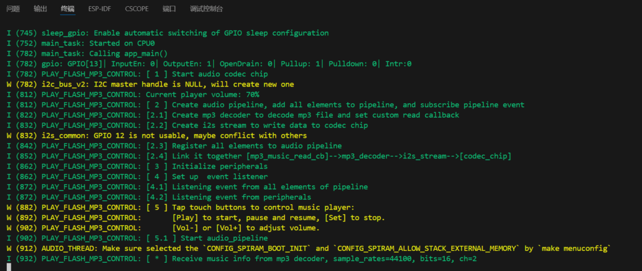The image size is (642, 271).
Task: Click the i2s_common GPIO 12 warning line
Action: pos(157,135)
